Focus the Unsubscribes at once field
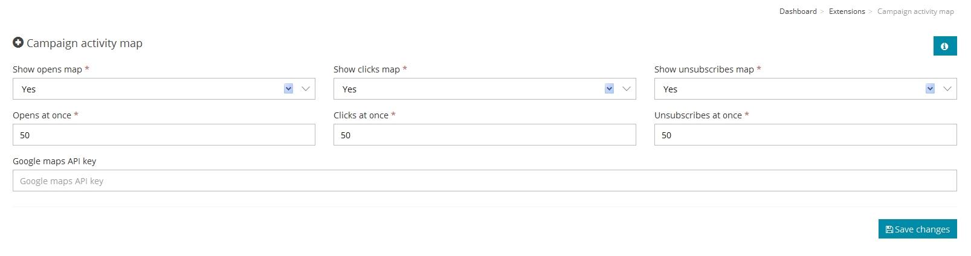The width and height of the screenshot is (971, 256). pyautogui.click(x=805, y=135)
